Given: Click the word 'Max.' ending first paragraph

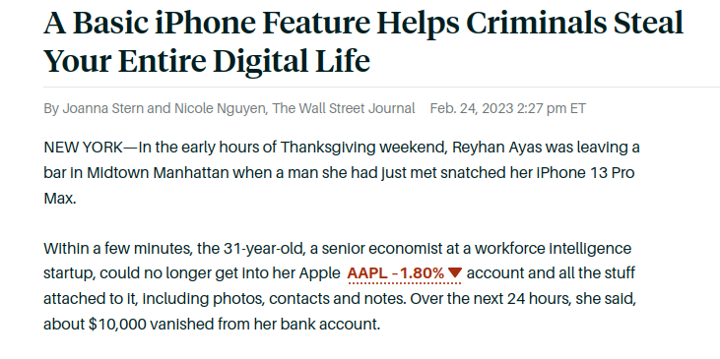Looking at the screenshot, I should click(60, 199).
